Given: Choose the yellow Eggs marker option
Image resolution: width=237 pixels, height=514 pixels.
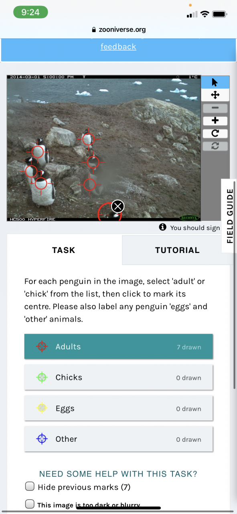Looking at the screenshot, I should pyautogui.click(x=118, y=408).
